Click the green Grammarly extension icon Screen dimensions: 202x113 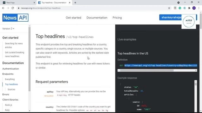click(180, 8)
